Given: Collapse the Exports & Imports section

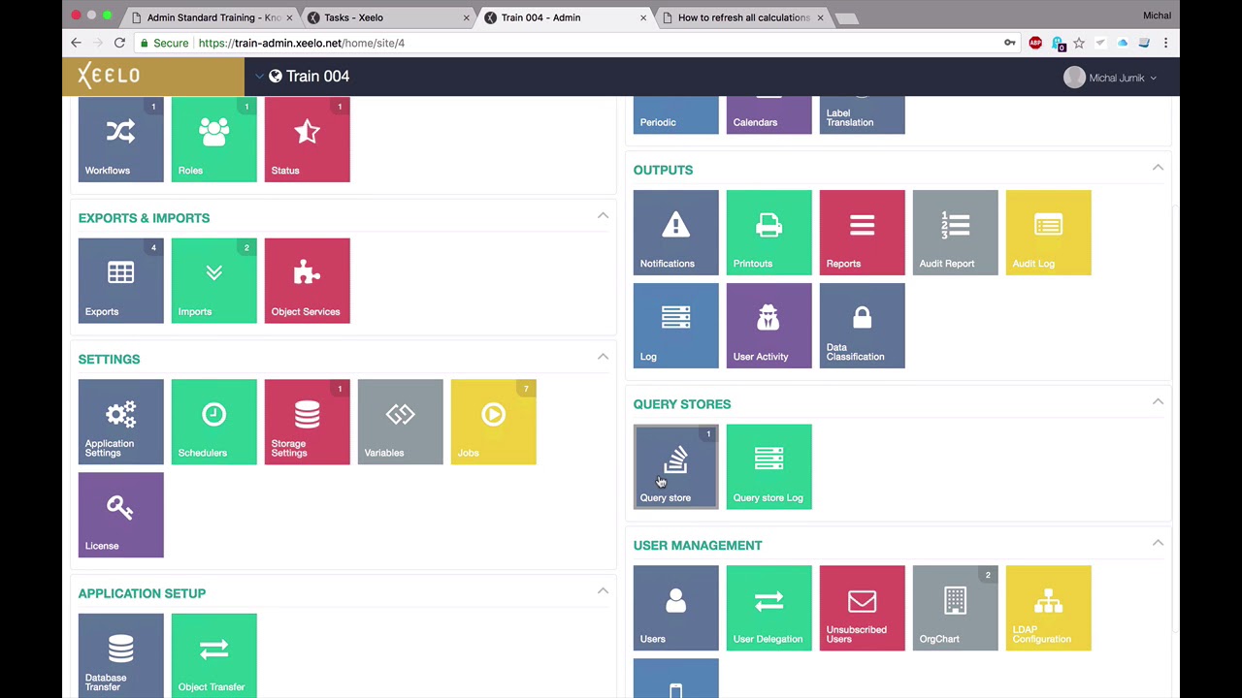Looking at the screenshot, I should (x=603, y=215).
